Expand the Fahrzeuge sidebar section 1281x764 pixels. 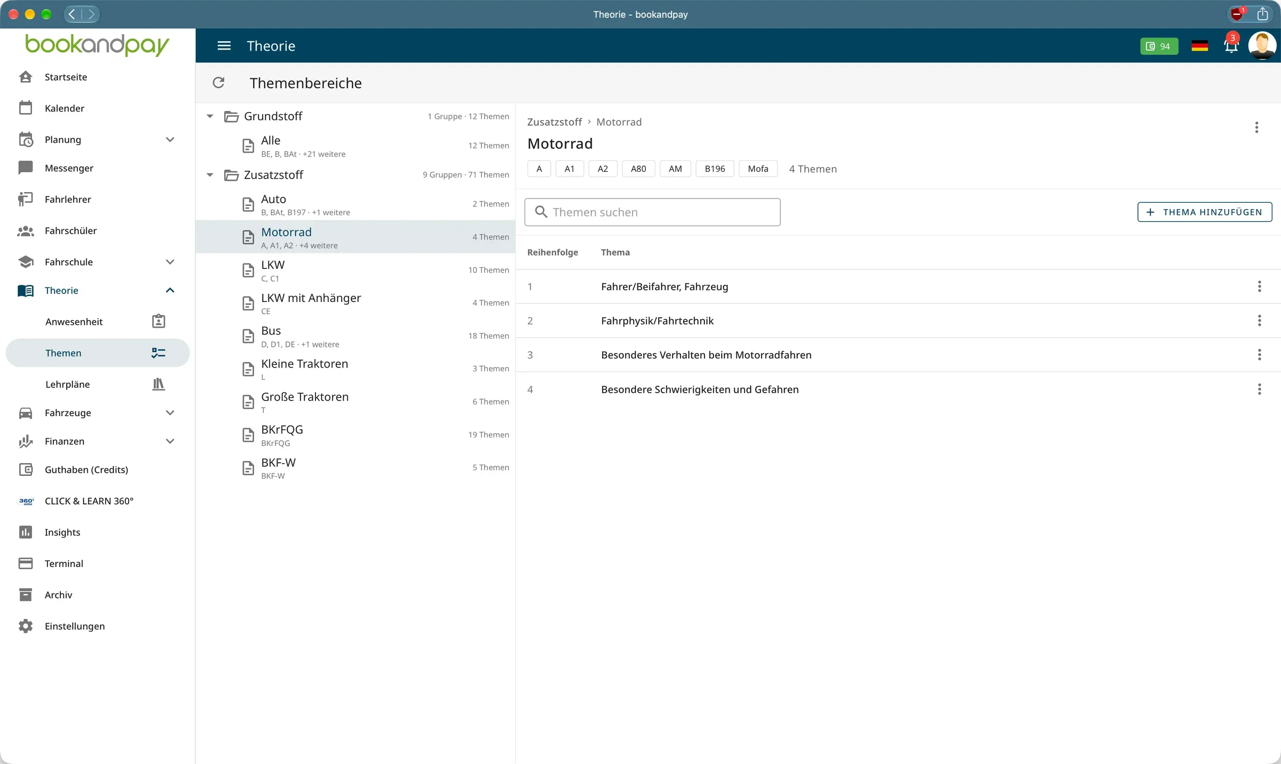pos(170,413)
